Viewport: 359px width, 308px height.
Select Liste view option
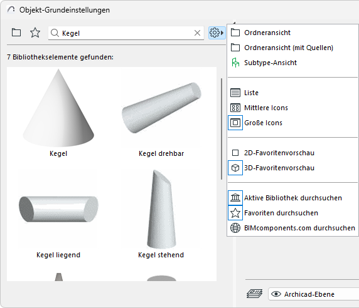coord(292,93)
